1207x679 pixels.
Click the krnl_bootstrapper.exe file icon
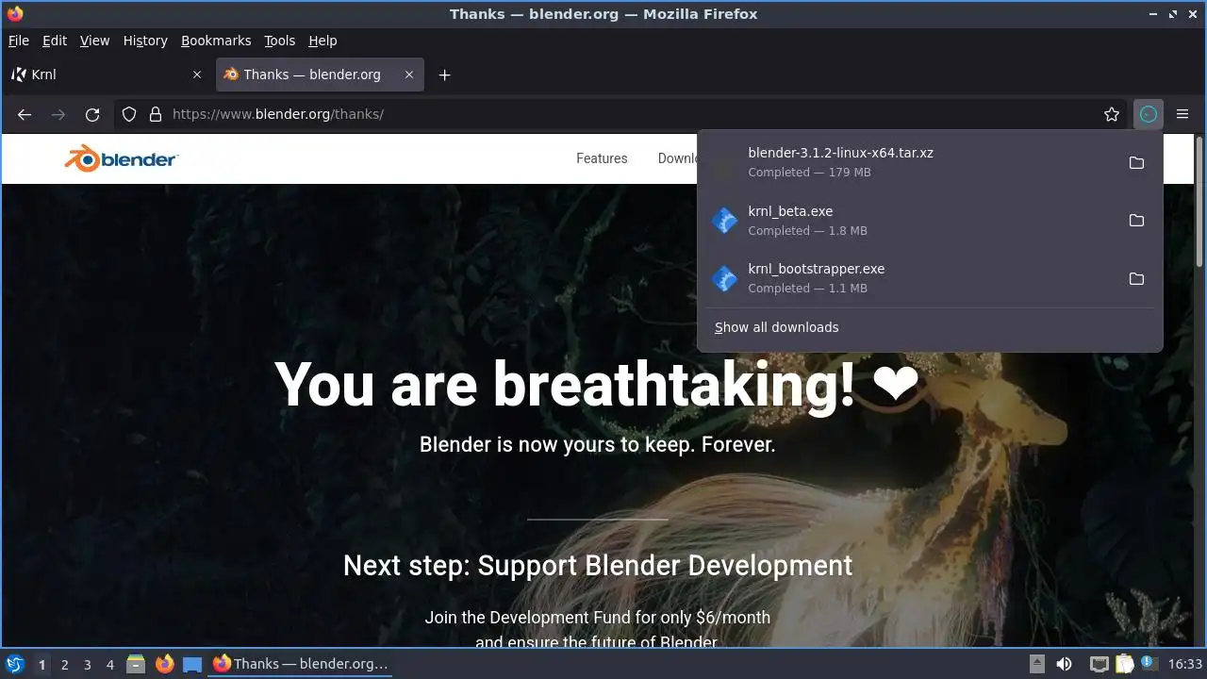724,278
